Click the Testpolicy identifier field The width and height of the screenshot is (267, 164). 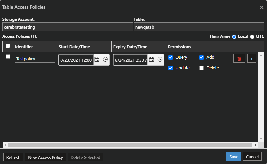point(35,59)
